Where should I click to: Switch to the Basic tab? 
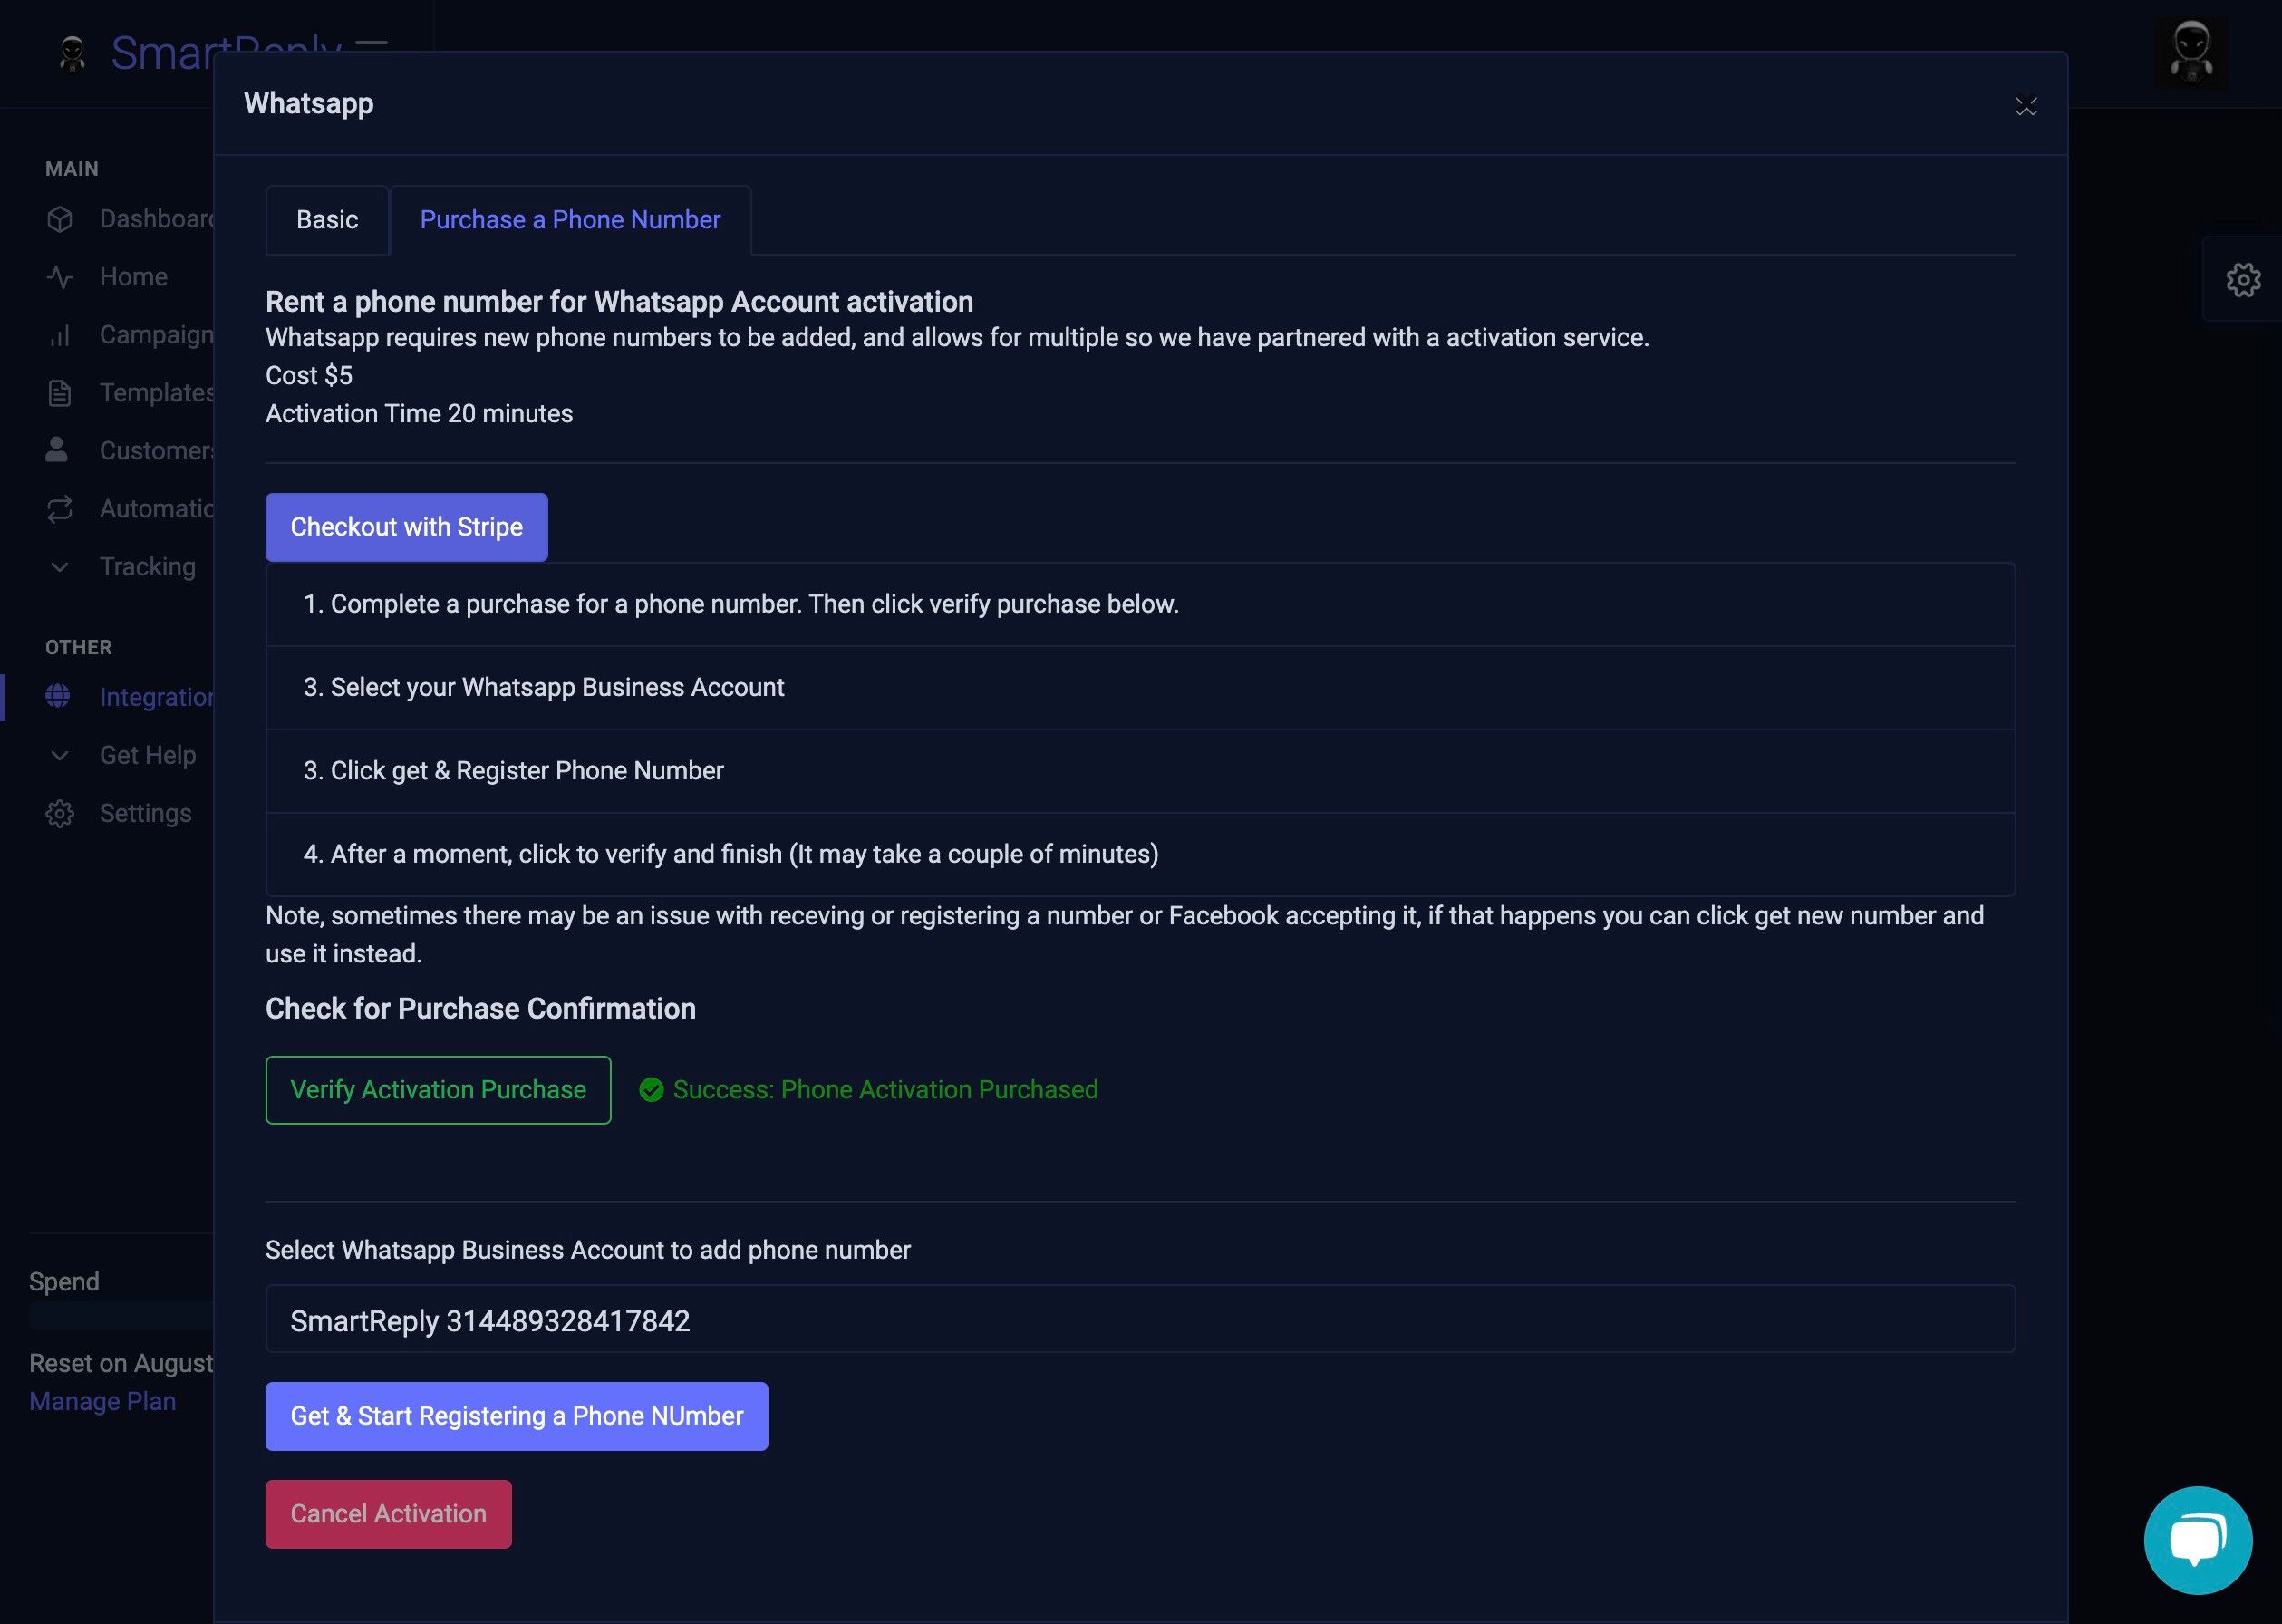point(327,220)
